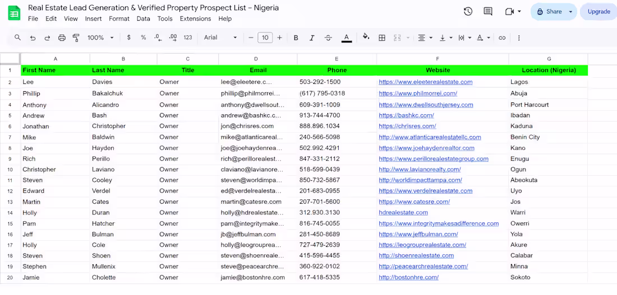Click the Upgrade button
This screenshot has height=295, width=617.
[598, 11]
